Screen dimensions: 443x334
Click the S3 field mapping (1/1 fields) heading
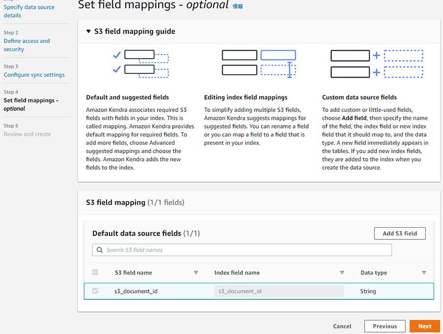135,202
